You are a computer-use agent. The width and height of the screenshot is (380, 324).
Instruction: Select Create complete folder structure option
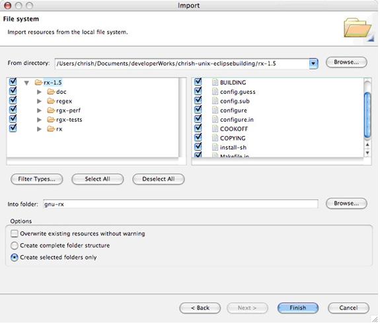[15, 246]
